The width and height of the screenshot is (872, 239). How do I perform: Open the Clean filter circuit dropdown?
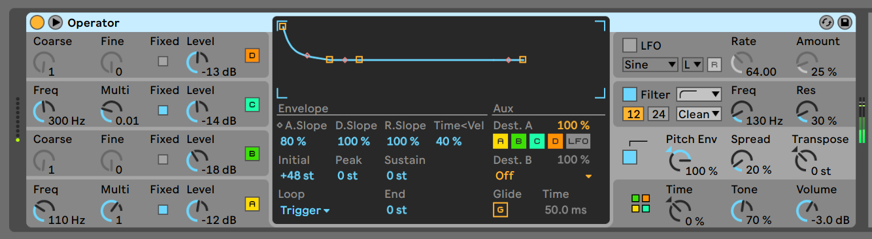pyautogui.click(x=699, y=114)
